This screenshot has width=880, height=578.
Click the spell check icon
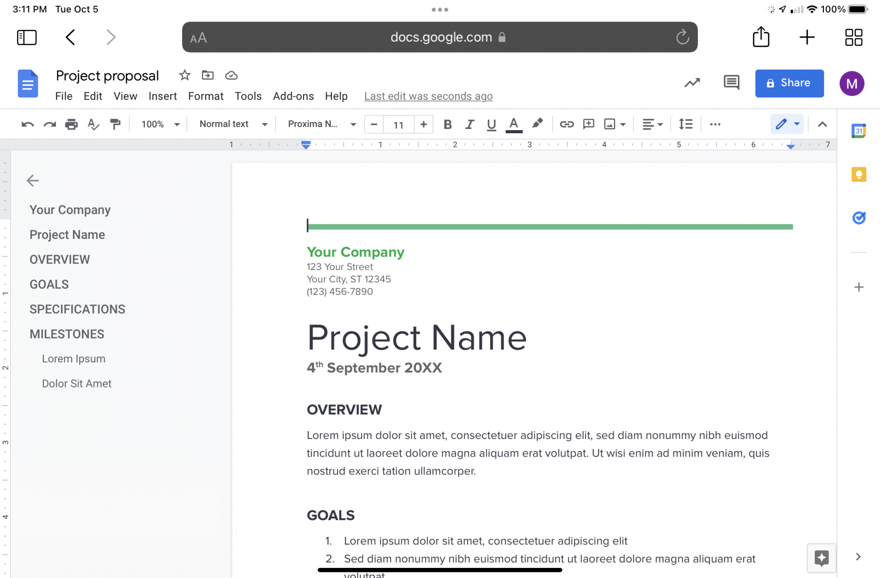point(93,124)
